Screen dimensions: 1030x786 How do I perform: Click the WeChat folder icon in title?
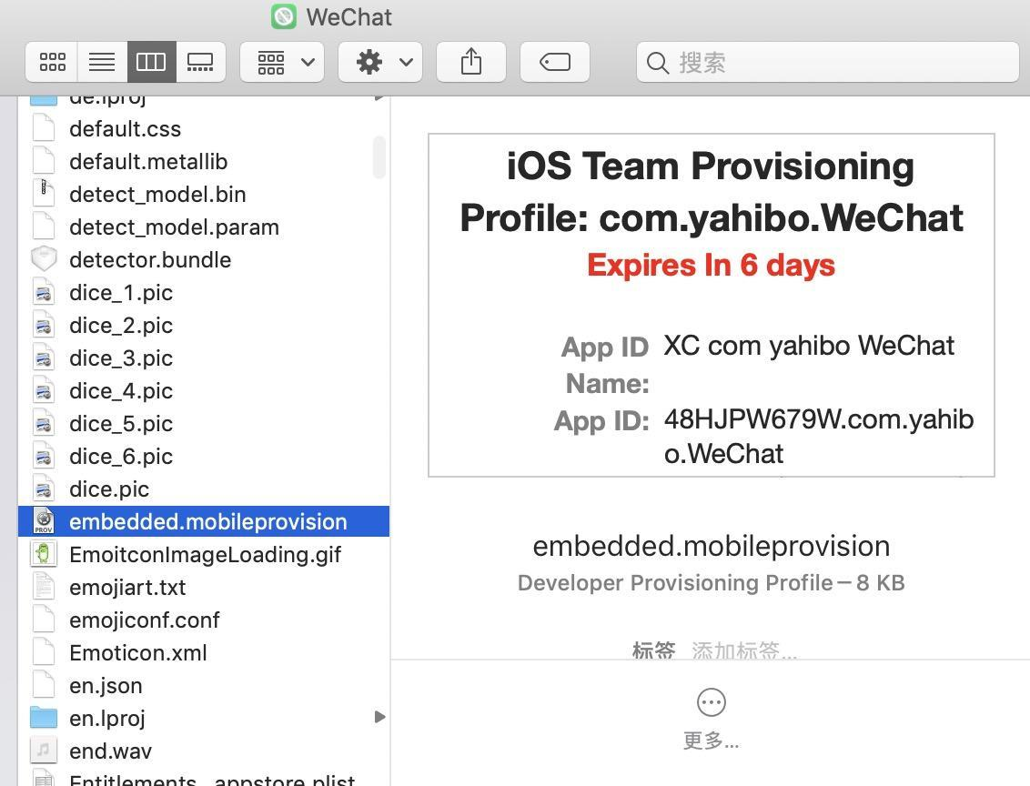click(284, 16)
